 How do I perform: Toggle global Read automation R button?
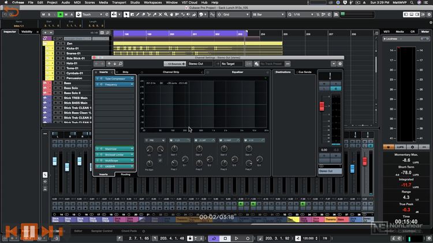coord(60,14)
